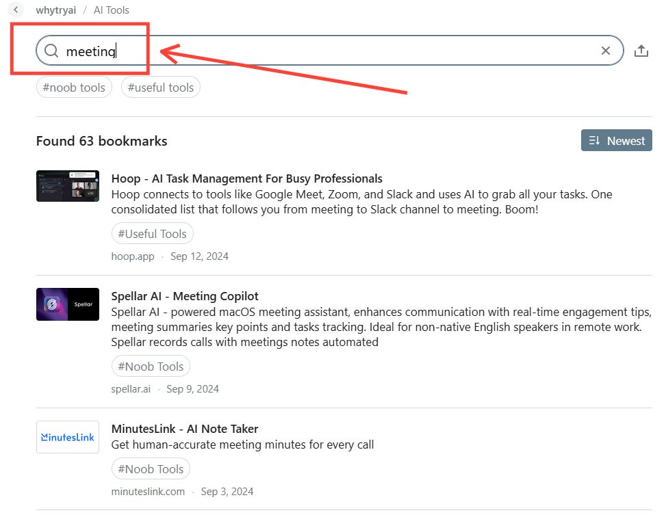This screenshot has height=517, width=666.
Task: Click Hoop description about Google Meet
Action: tap(362, 202)
